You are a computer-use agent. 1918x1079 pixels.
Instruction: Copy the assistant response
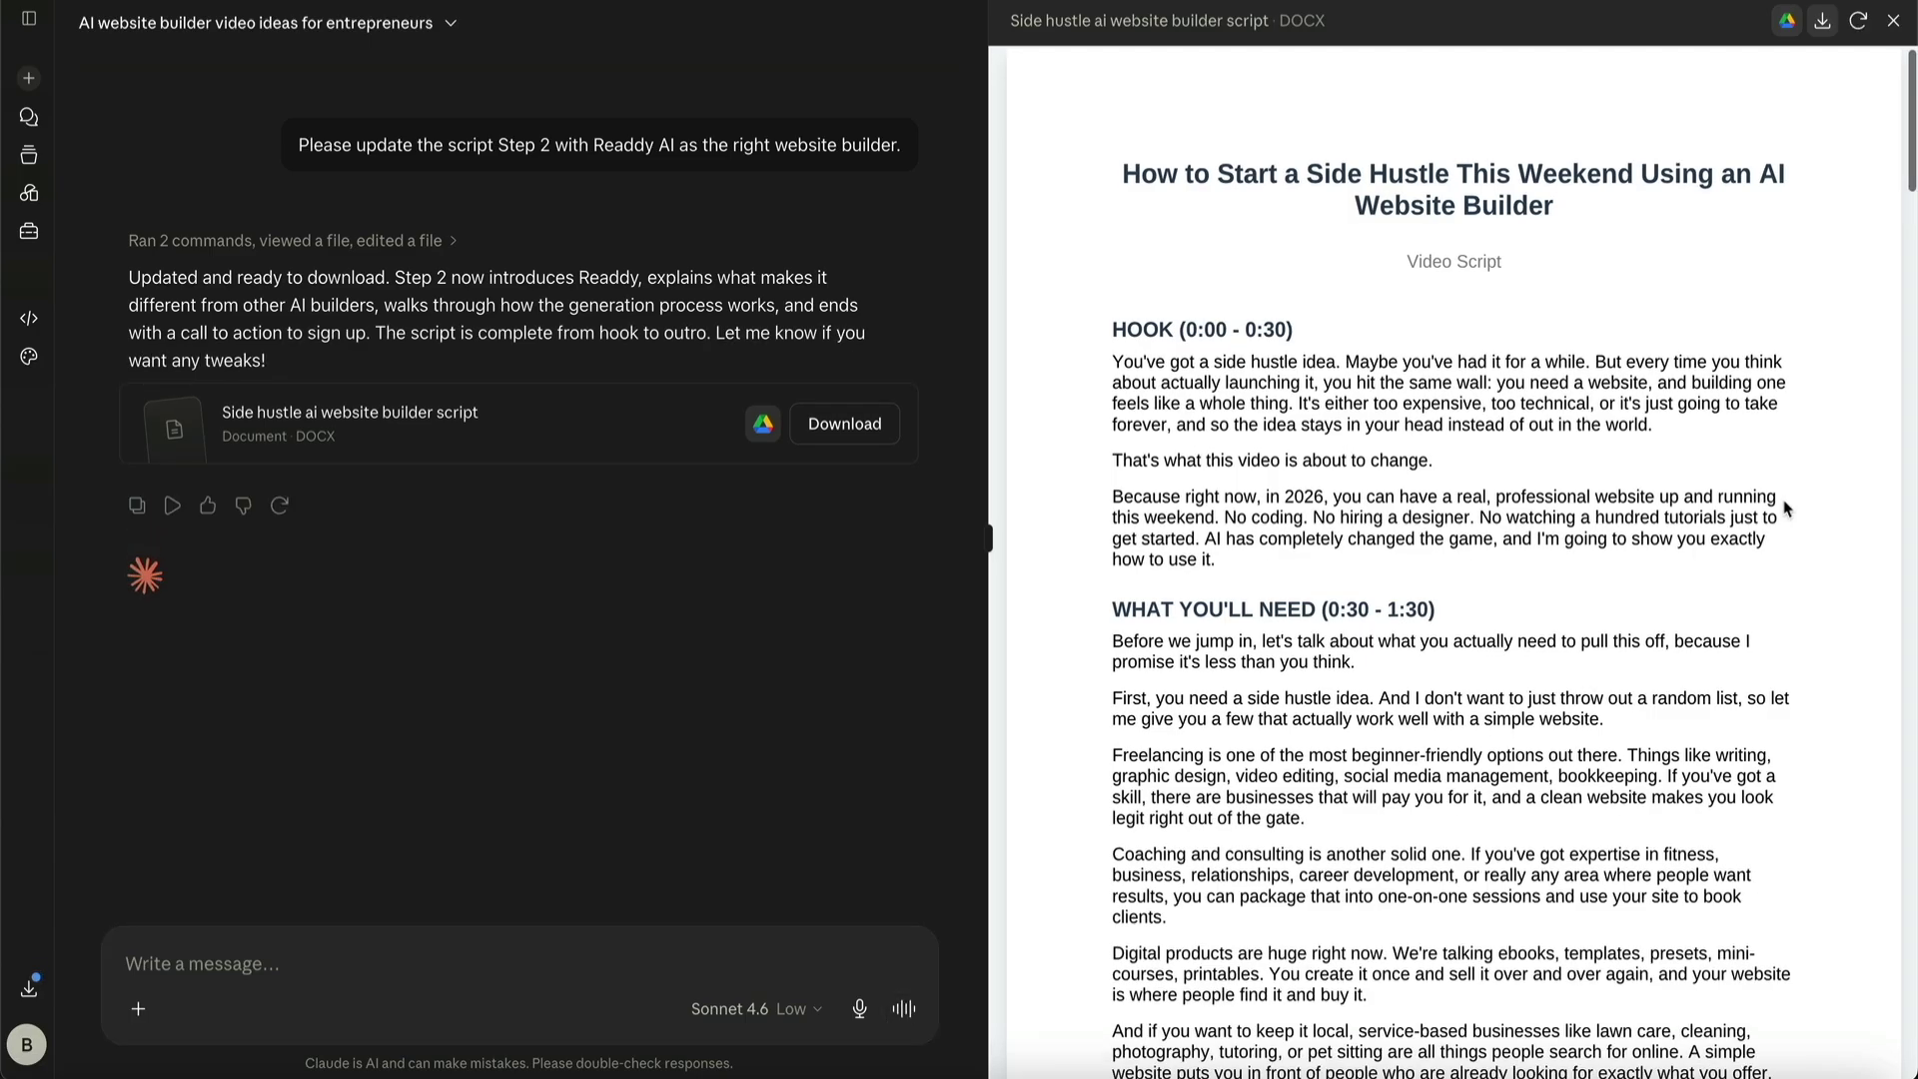[x=137, y=506]
